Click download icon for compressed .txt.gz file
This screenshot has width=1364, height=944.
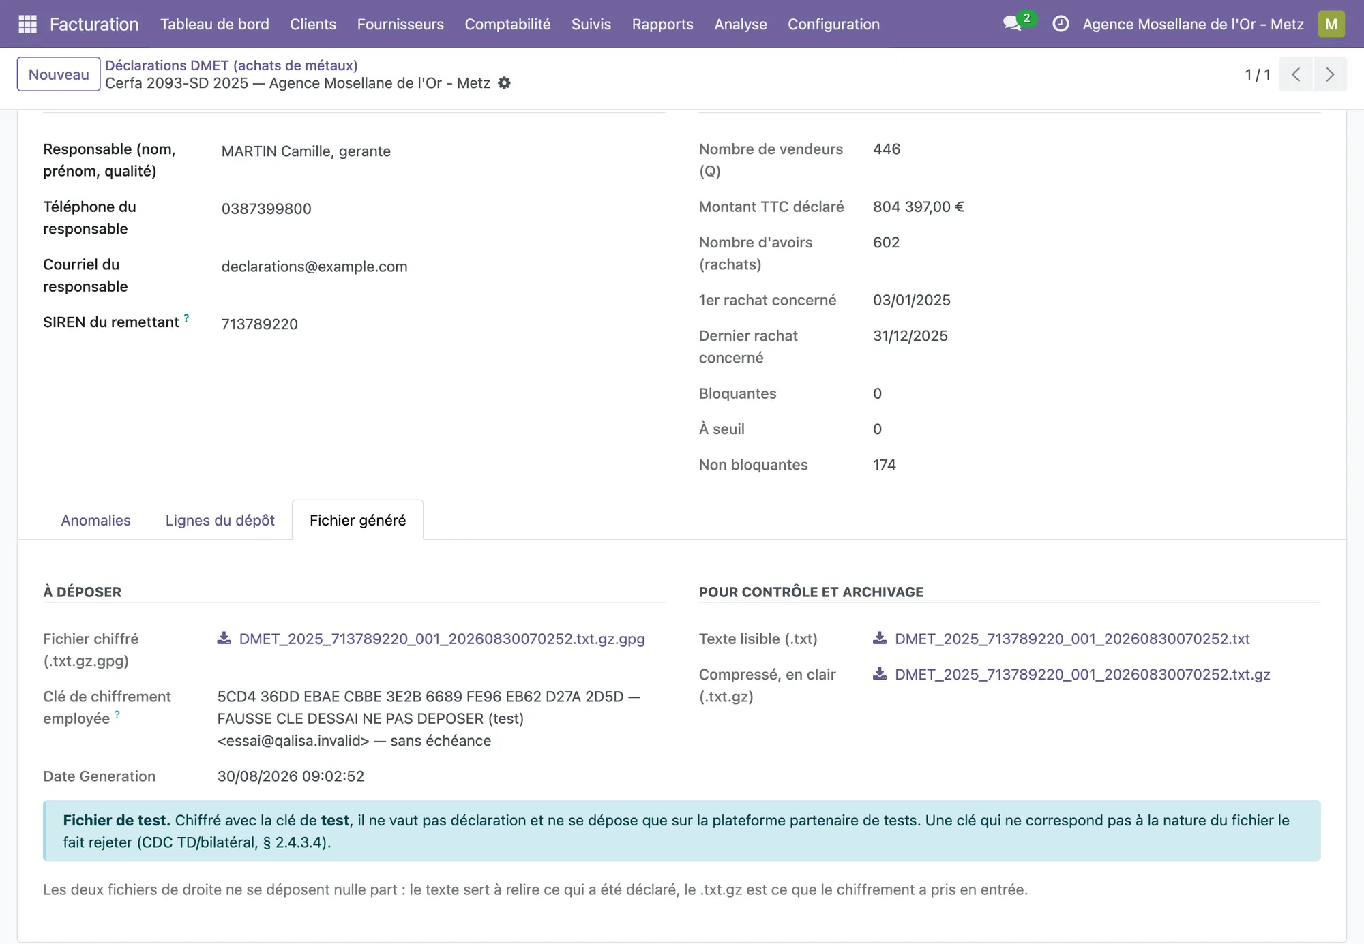pyautogui.click(x=880, y=673)
